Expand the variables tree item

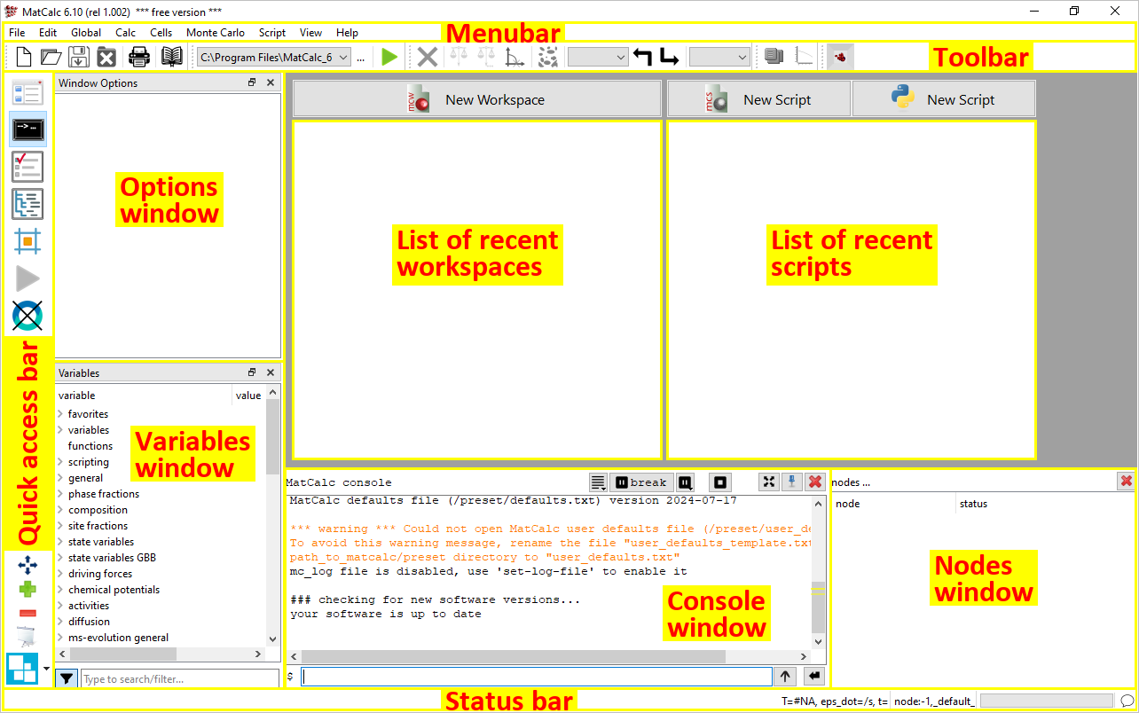[x=60, y=430]
